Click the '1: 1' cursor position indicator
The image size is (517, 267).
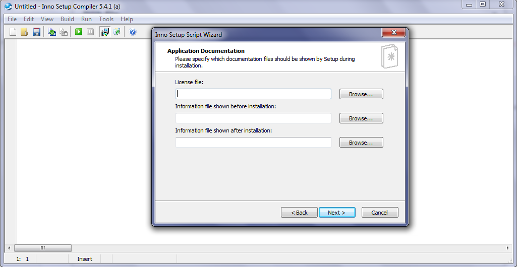(x=22, y=259)
